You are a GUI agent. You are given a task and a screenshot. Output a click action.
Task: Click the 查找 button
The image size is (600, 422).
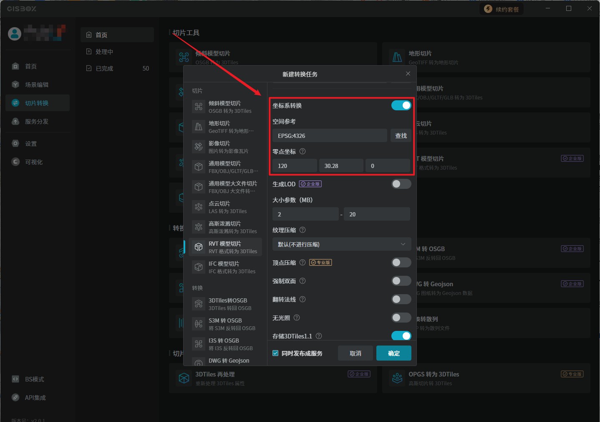pyautogui.click(x=401, y=135)
